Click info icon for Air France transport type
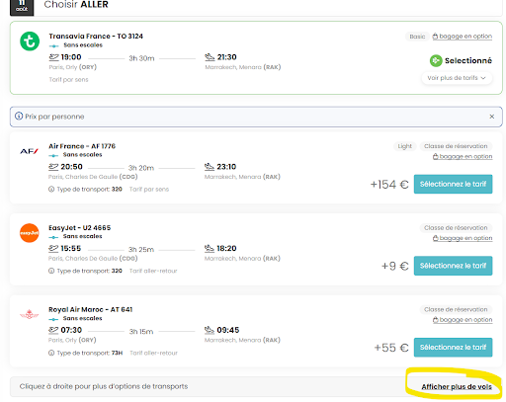Viewport: 506px width, 402px height. pyautogui.click(x=51, y=190)
